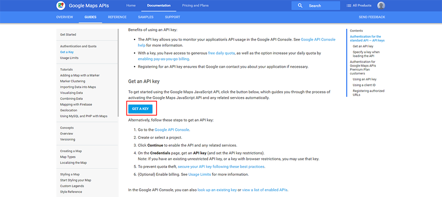Click the Creating a Map sidebar heading
442x197 pixels.
tap(71, 151)
